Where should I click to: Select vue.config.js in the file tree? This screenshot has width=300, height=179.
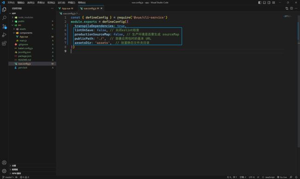(x=32, y=64)
